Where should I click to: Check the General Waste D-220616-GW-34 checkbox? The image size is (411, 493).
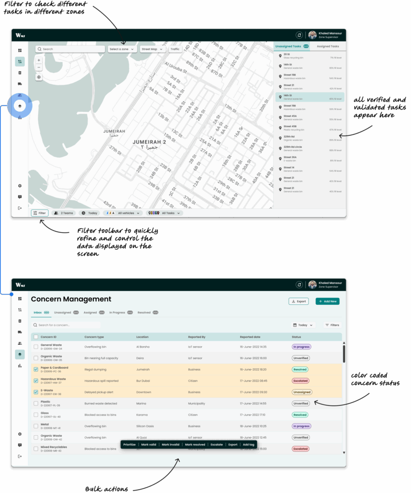pos(36,347)
